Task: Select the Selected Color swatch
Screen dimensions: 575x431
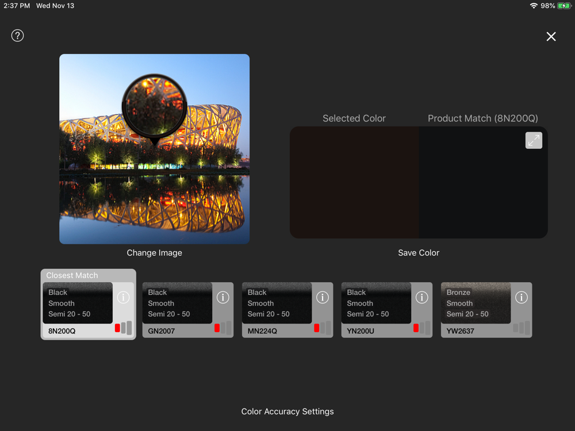Action: [x=354, y=183]
